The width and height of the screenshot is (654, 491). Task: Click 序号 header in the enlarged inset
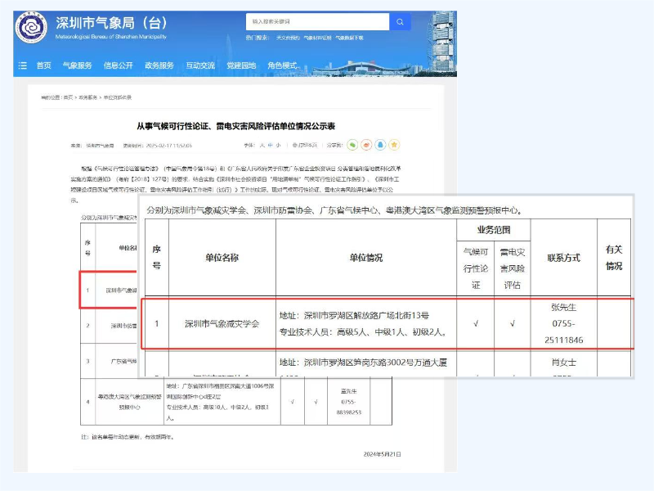157,257
